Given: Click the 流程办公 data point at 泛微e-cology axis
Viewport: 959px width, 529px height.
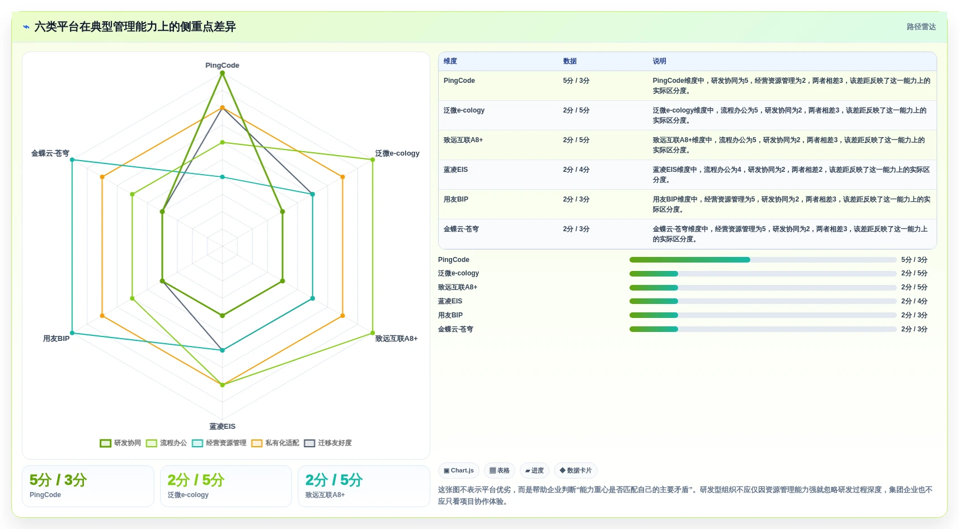Looking at the screenshot, I should (x=373, y=160).
